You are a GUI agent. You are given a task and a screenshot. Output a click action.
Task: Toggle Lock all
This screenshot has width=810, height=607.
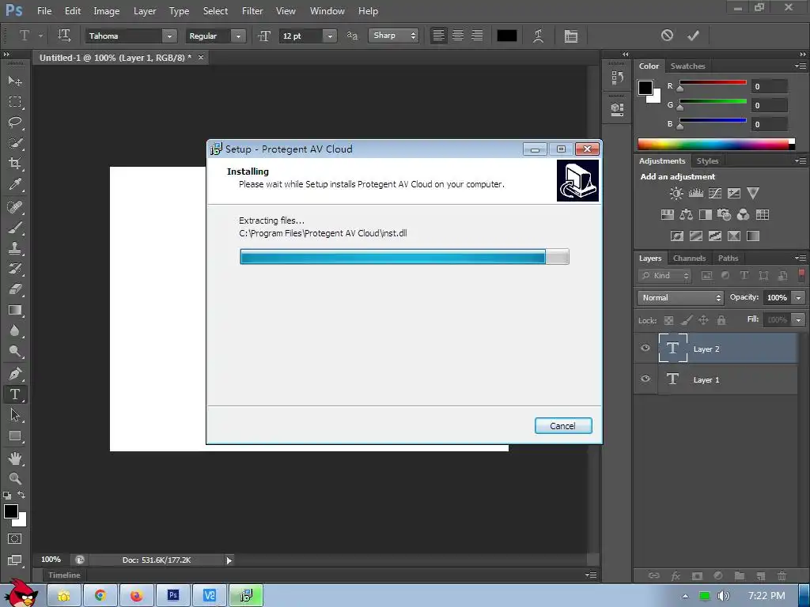721,321
